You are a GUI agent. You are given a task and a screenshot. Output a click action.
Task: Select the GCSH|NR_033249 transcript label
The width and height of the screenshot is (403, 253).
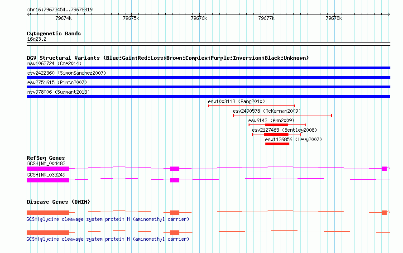[46, 175]
